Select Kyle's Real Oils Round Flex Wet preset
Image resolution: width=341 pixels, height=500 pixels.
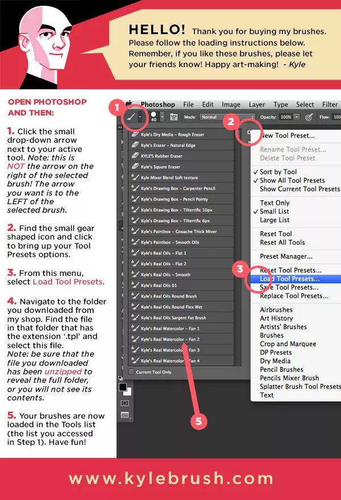(x=181, y=307)
